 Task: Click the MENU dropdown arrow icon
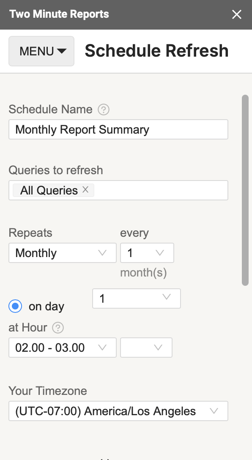pyautogui.click(x=62, y=51)
